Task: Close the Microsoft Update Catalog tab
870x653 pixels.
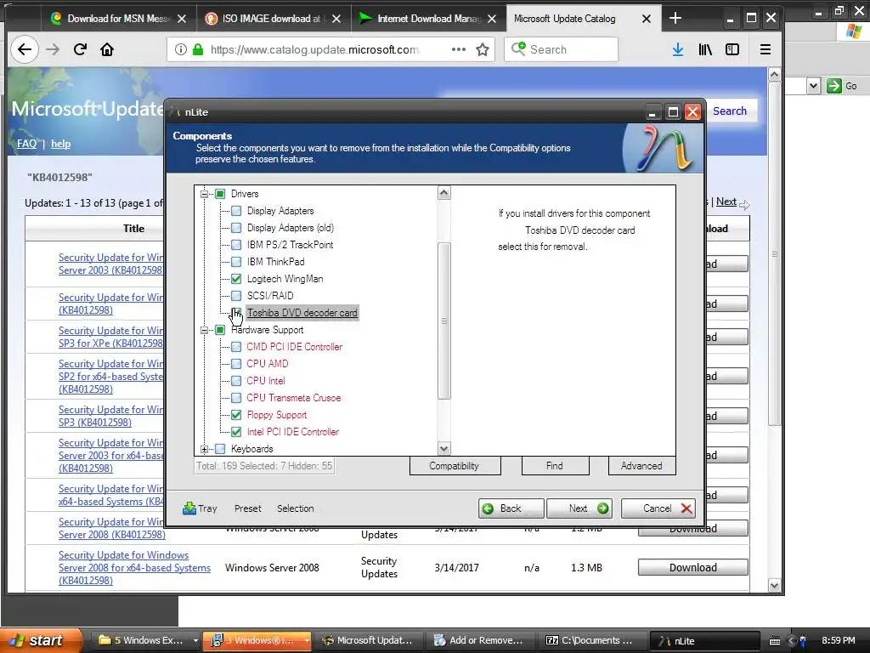Action: click(647, 19)
